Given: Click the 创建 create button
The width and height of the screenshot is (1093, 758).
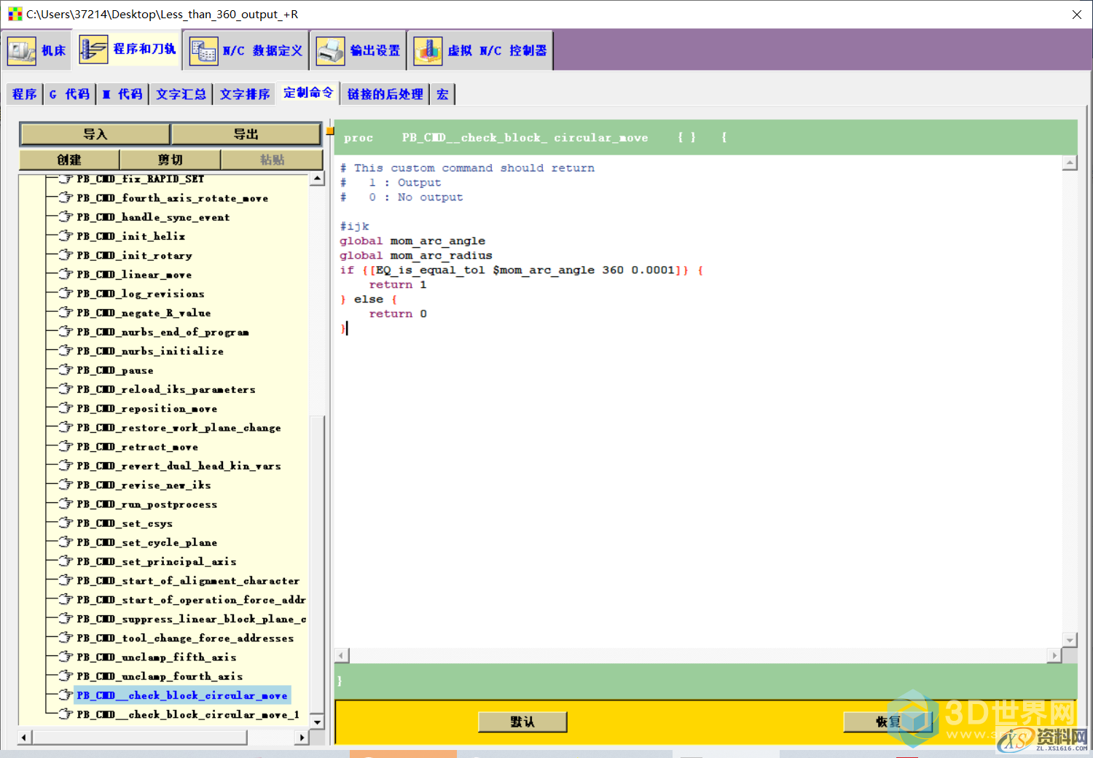Looking at the screenshot, I should point(69,160).
